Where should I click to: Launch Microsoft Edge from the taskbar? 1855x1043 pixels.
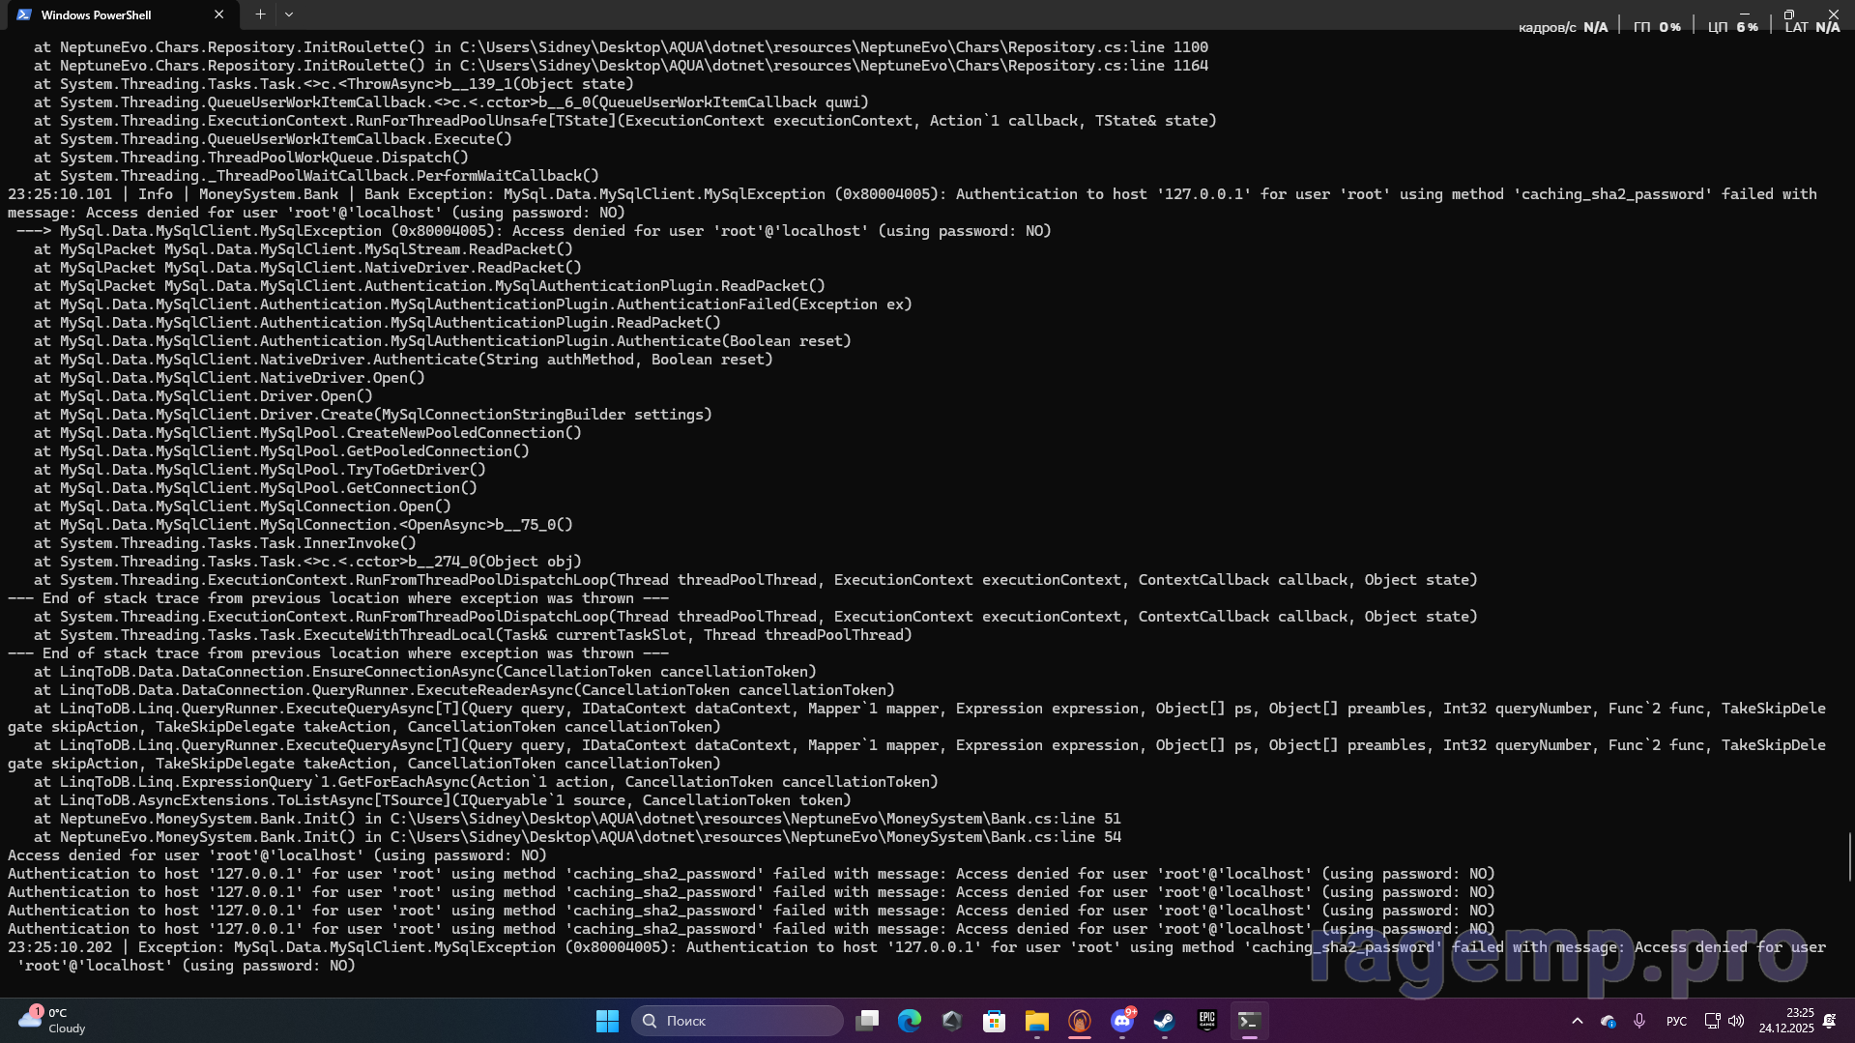pos(910,1021)
